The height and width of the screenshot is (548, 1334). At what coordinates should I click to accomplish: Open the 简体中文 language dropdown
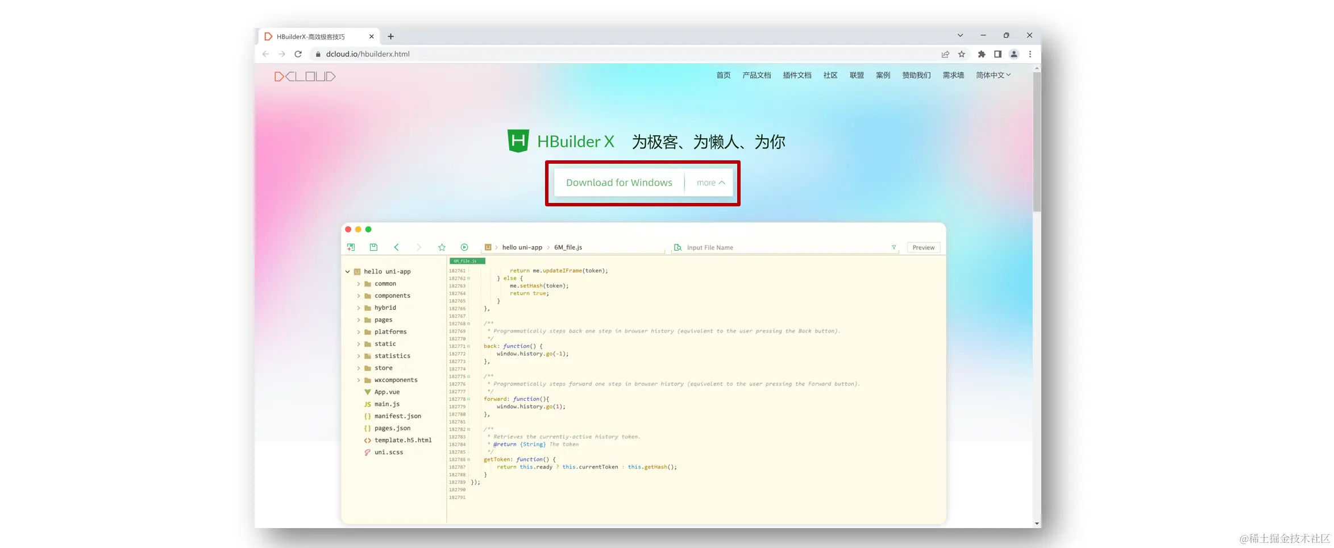click(992, 74)
